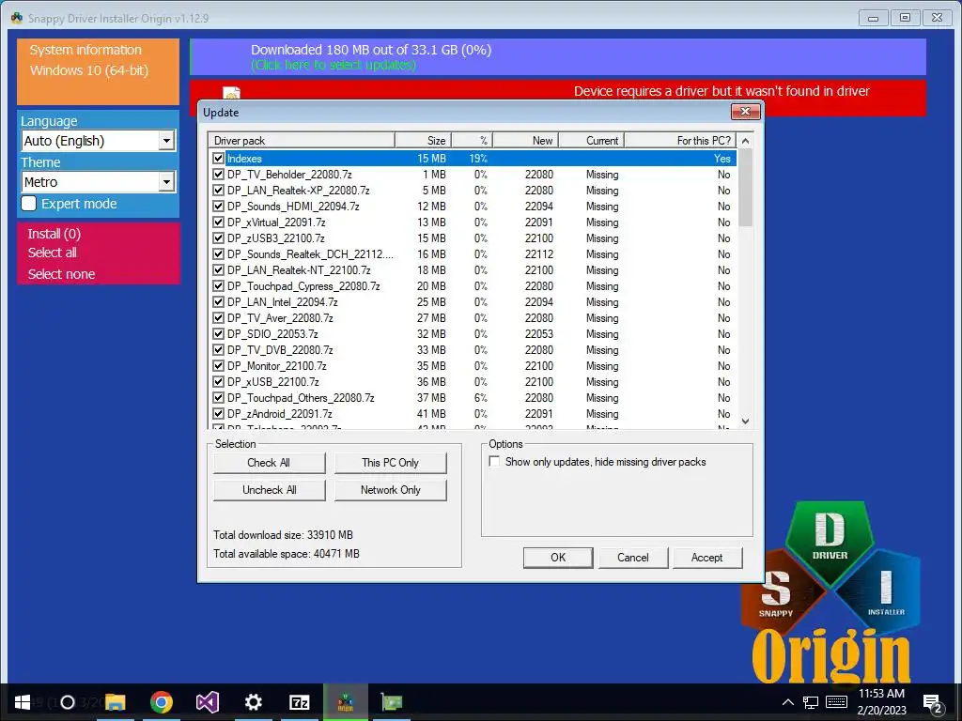Select DP_xUSB_22100.7z row
The image size is (962, 721).
tap(473, 381)
